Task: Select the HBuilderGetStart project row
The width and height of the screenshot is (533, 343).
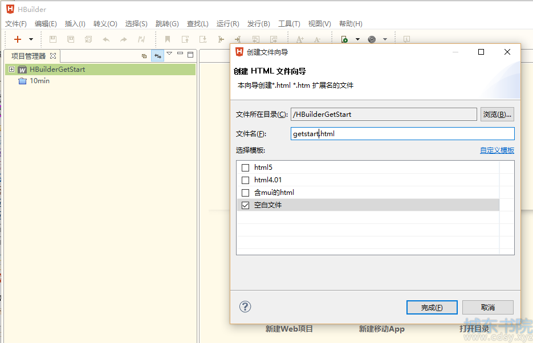Action: point(100,70)
